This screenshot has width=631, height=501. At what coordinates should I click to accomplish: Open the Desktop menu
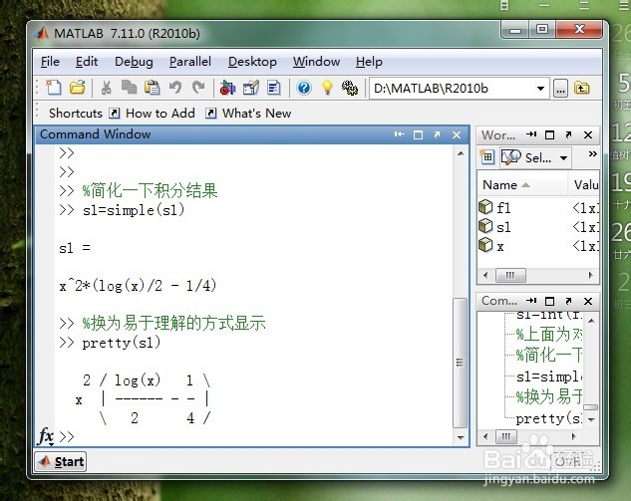[252, 62]
